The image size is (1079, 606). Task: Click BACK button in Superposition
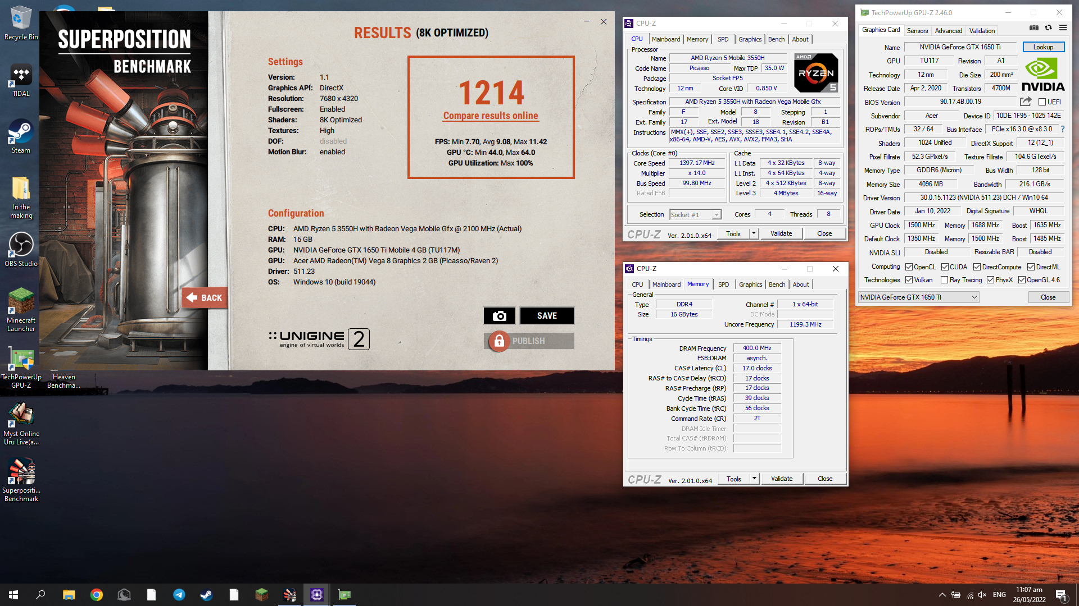tap(205, 298)
